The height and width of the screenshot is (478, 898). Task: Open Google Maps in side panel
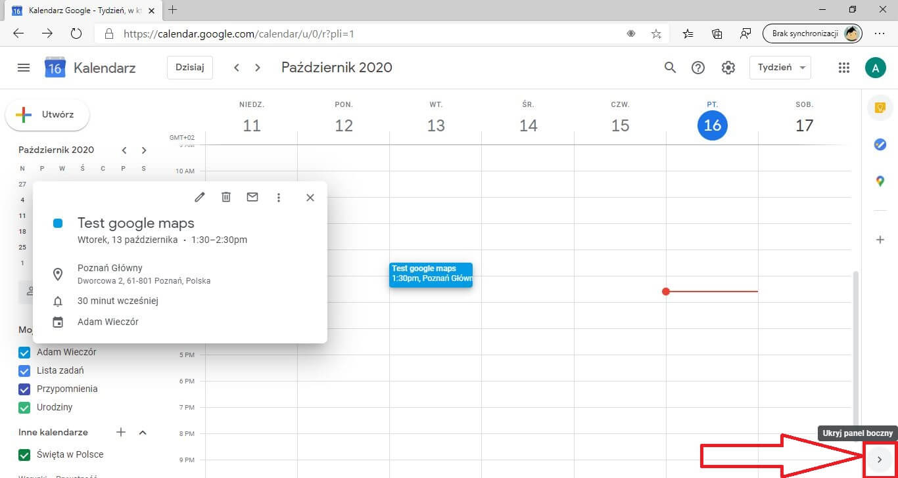click(x=880, y=181)
